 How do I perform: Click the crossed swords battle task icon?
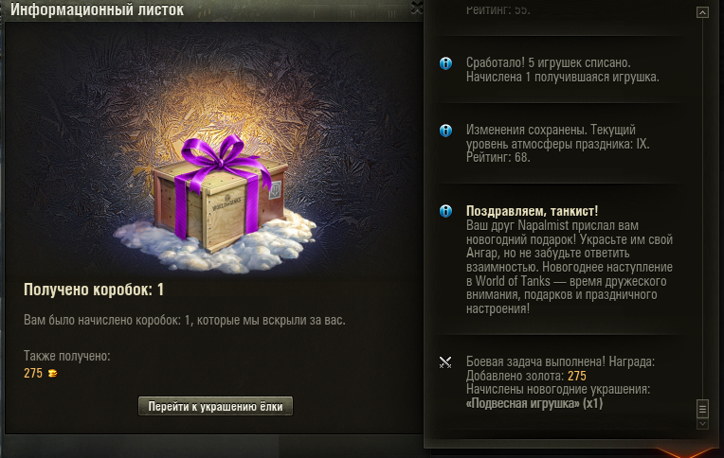(x=445, y=362)
